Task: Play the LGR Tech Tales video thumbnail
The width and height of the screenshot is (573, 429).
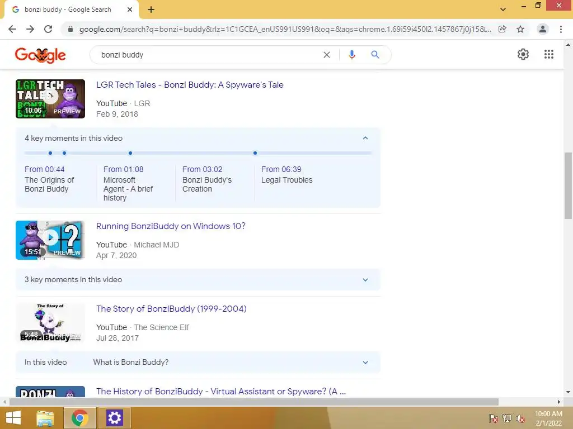Action: point(50,99)
